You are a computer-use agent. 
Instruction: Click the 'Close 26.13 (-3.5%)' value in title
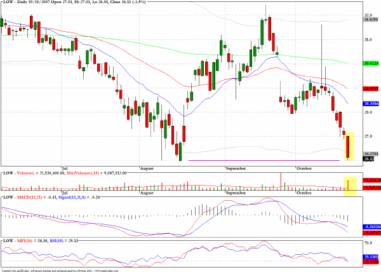128,2
